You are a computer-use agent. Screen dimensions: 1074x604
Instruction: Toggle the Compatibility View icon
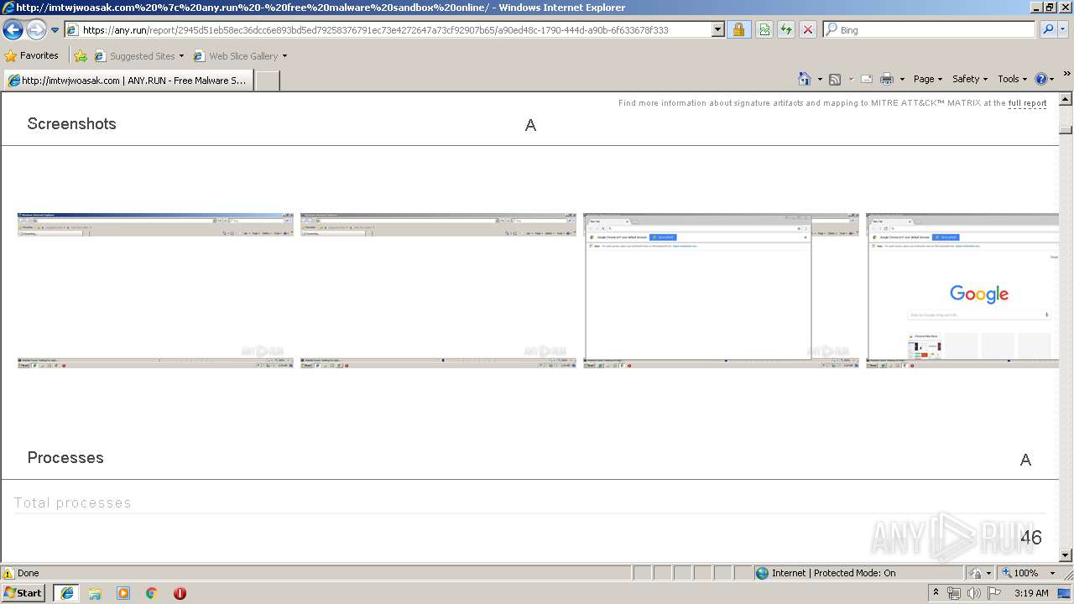(x=764, y=29)
